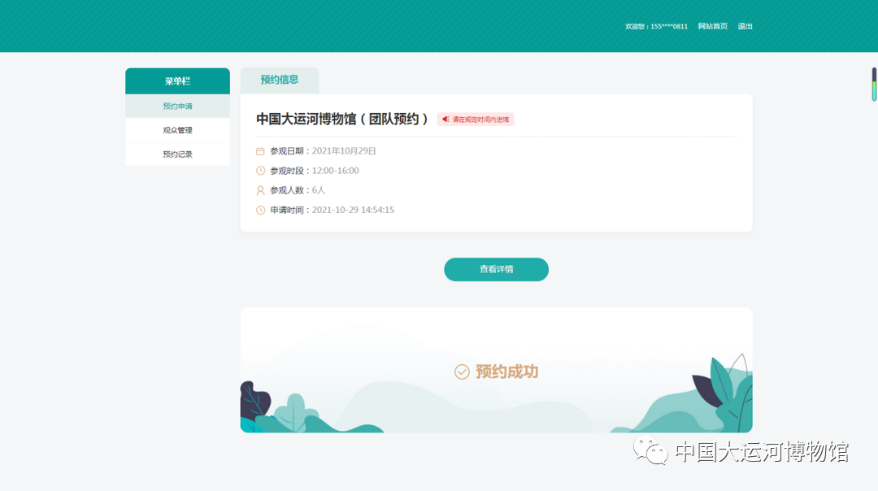This screenshot has height=491, width=878.
Task: Click the 欢迎您 155****0811 account text
Action: click(656, 27)
